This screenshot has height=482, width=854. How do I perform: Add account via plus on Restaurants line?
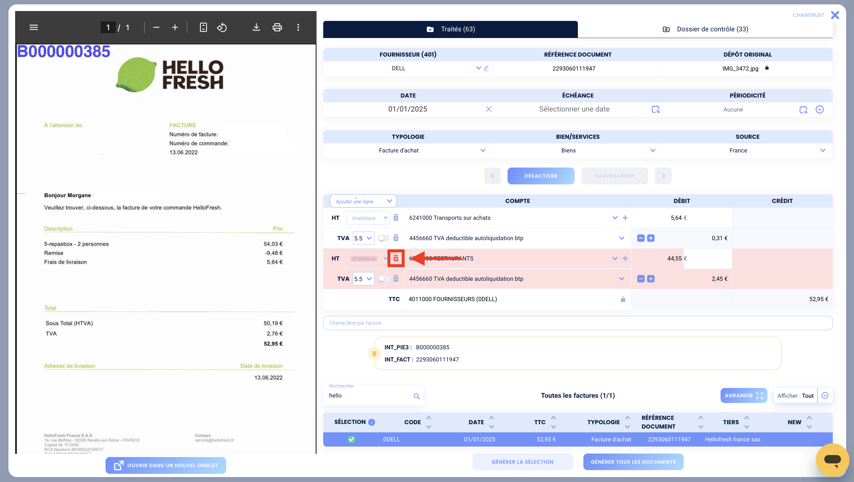pyautogui.click(x=625, y=258)
